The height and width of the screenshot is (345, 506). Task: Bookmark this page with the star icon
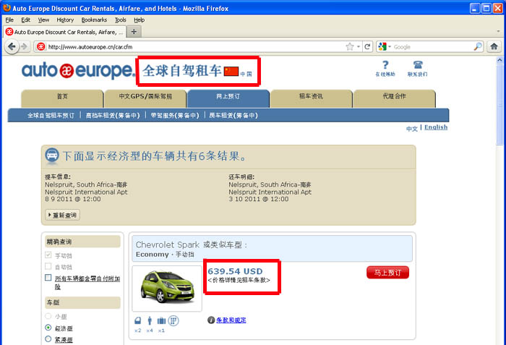[x=349, y=47]
